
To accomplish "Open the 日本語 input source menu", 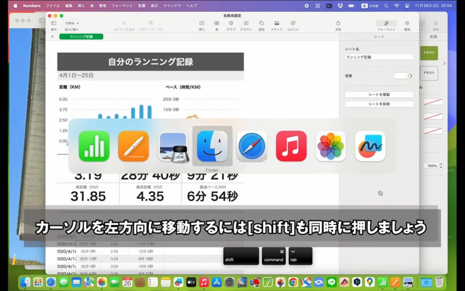I will coord(370,6).
